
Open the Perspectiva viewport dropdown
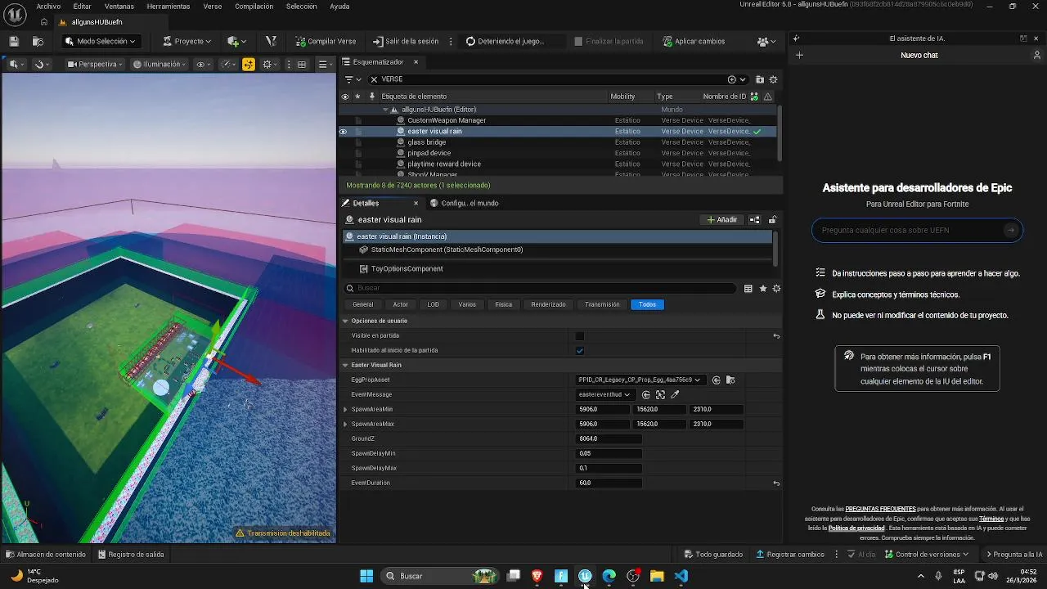pos(95,64)
